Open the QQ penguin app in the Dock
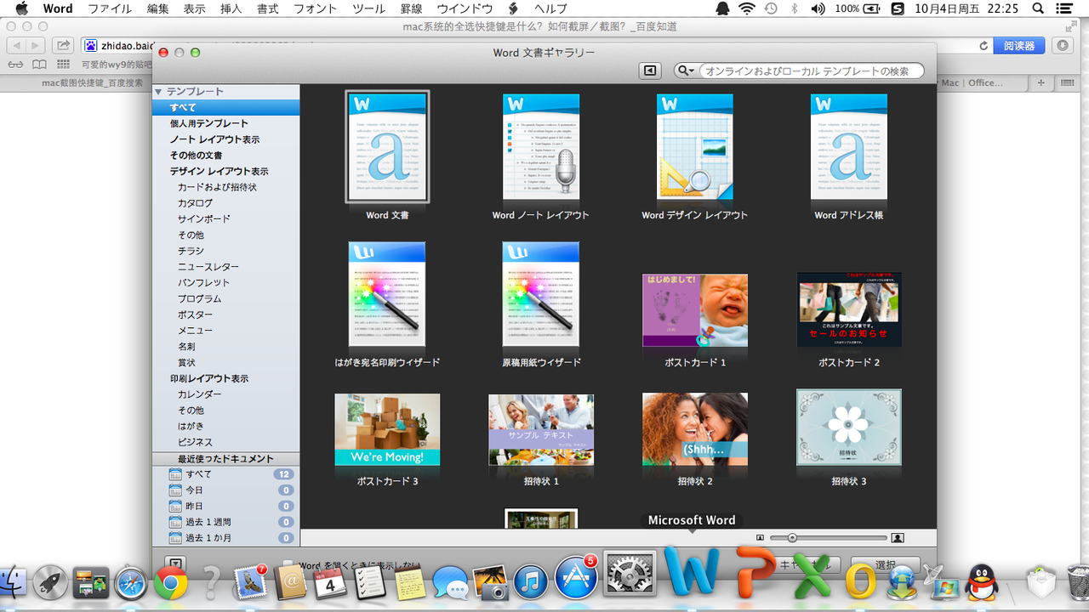 point(983,582)
